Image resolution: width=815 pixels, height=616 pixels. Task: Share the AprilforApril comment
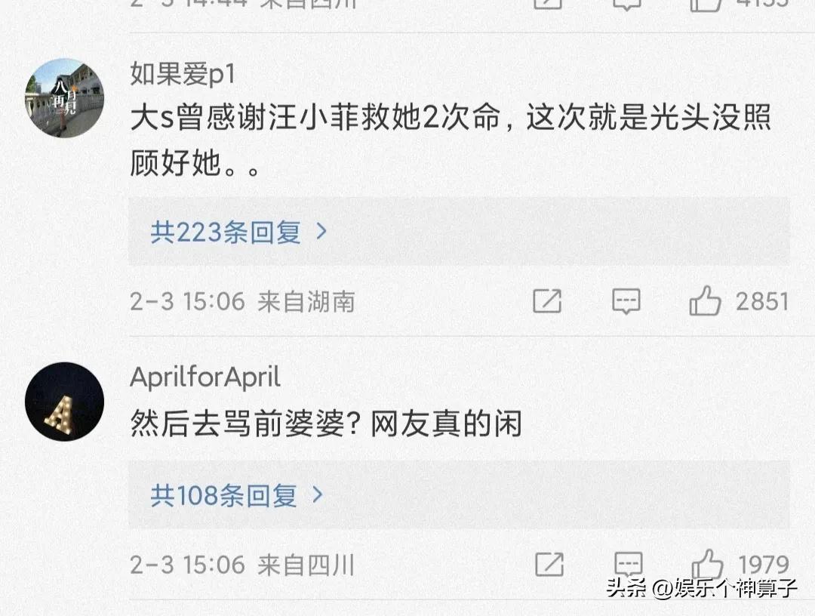coord(549,564)
